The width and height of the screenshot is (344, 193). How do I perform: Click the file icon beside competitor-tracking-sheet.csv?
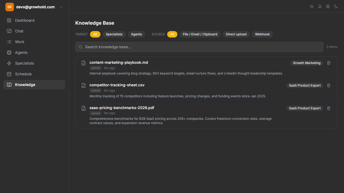pyautogui.click(x=84, y=86)
